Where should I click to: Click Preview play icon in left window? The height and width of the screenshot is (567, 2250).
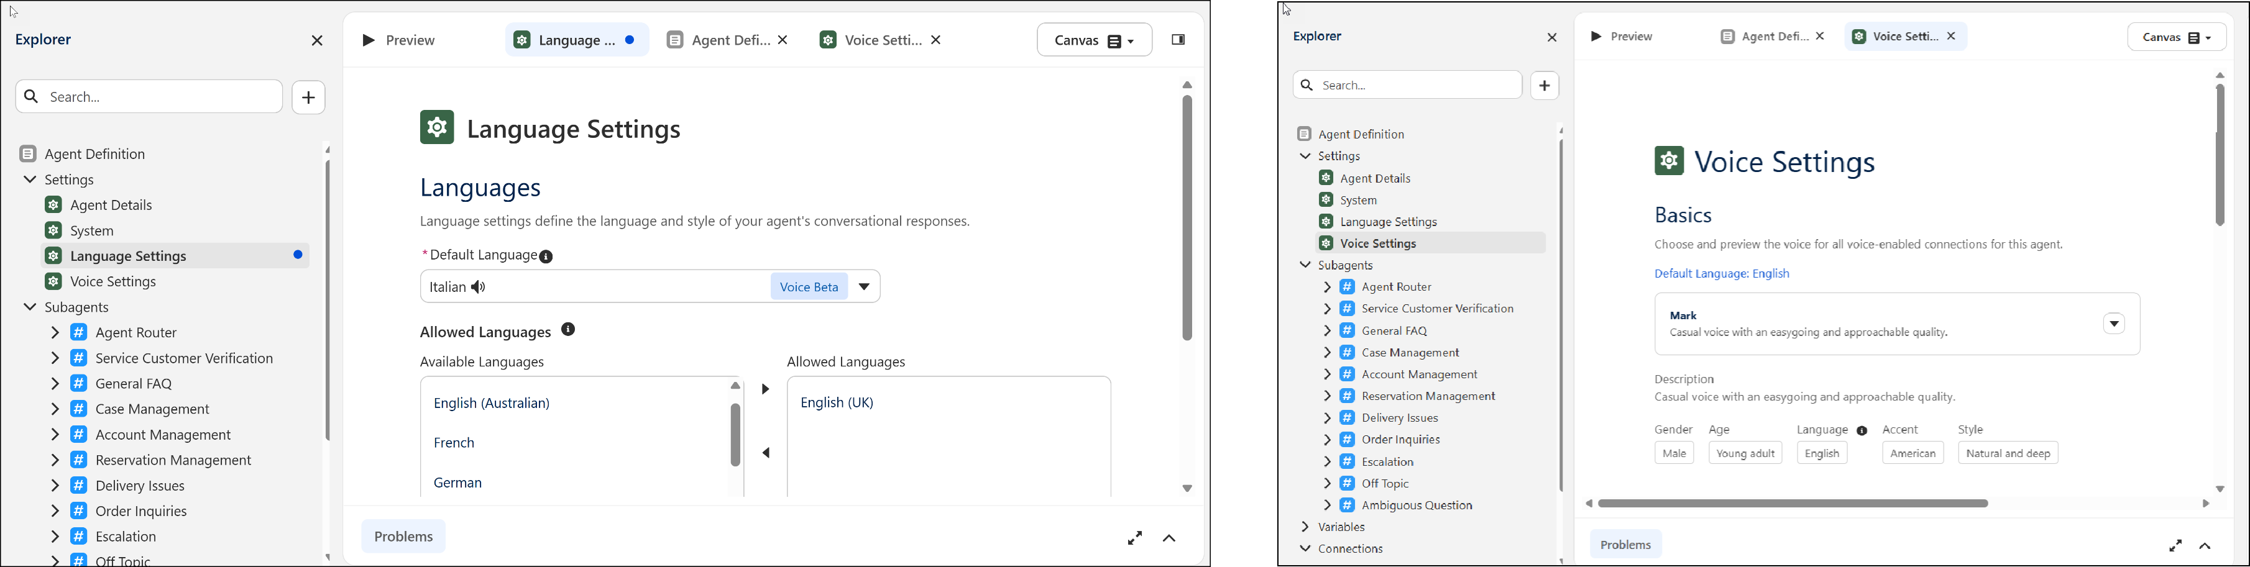[369, 40]
